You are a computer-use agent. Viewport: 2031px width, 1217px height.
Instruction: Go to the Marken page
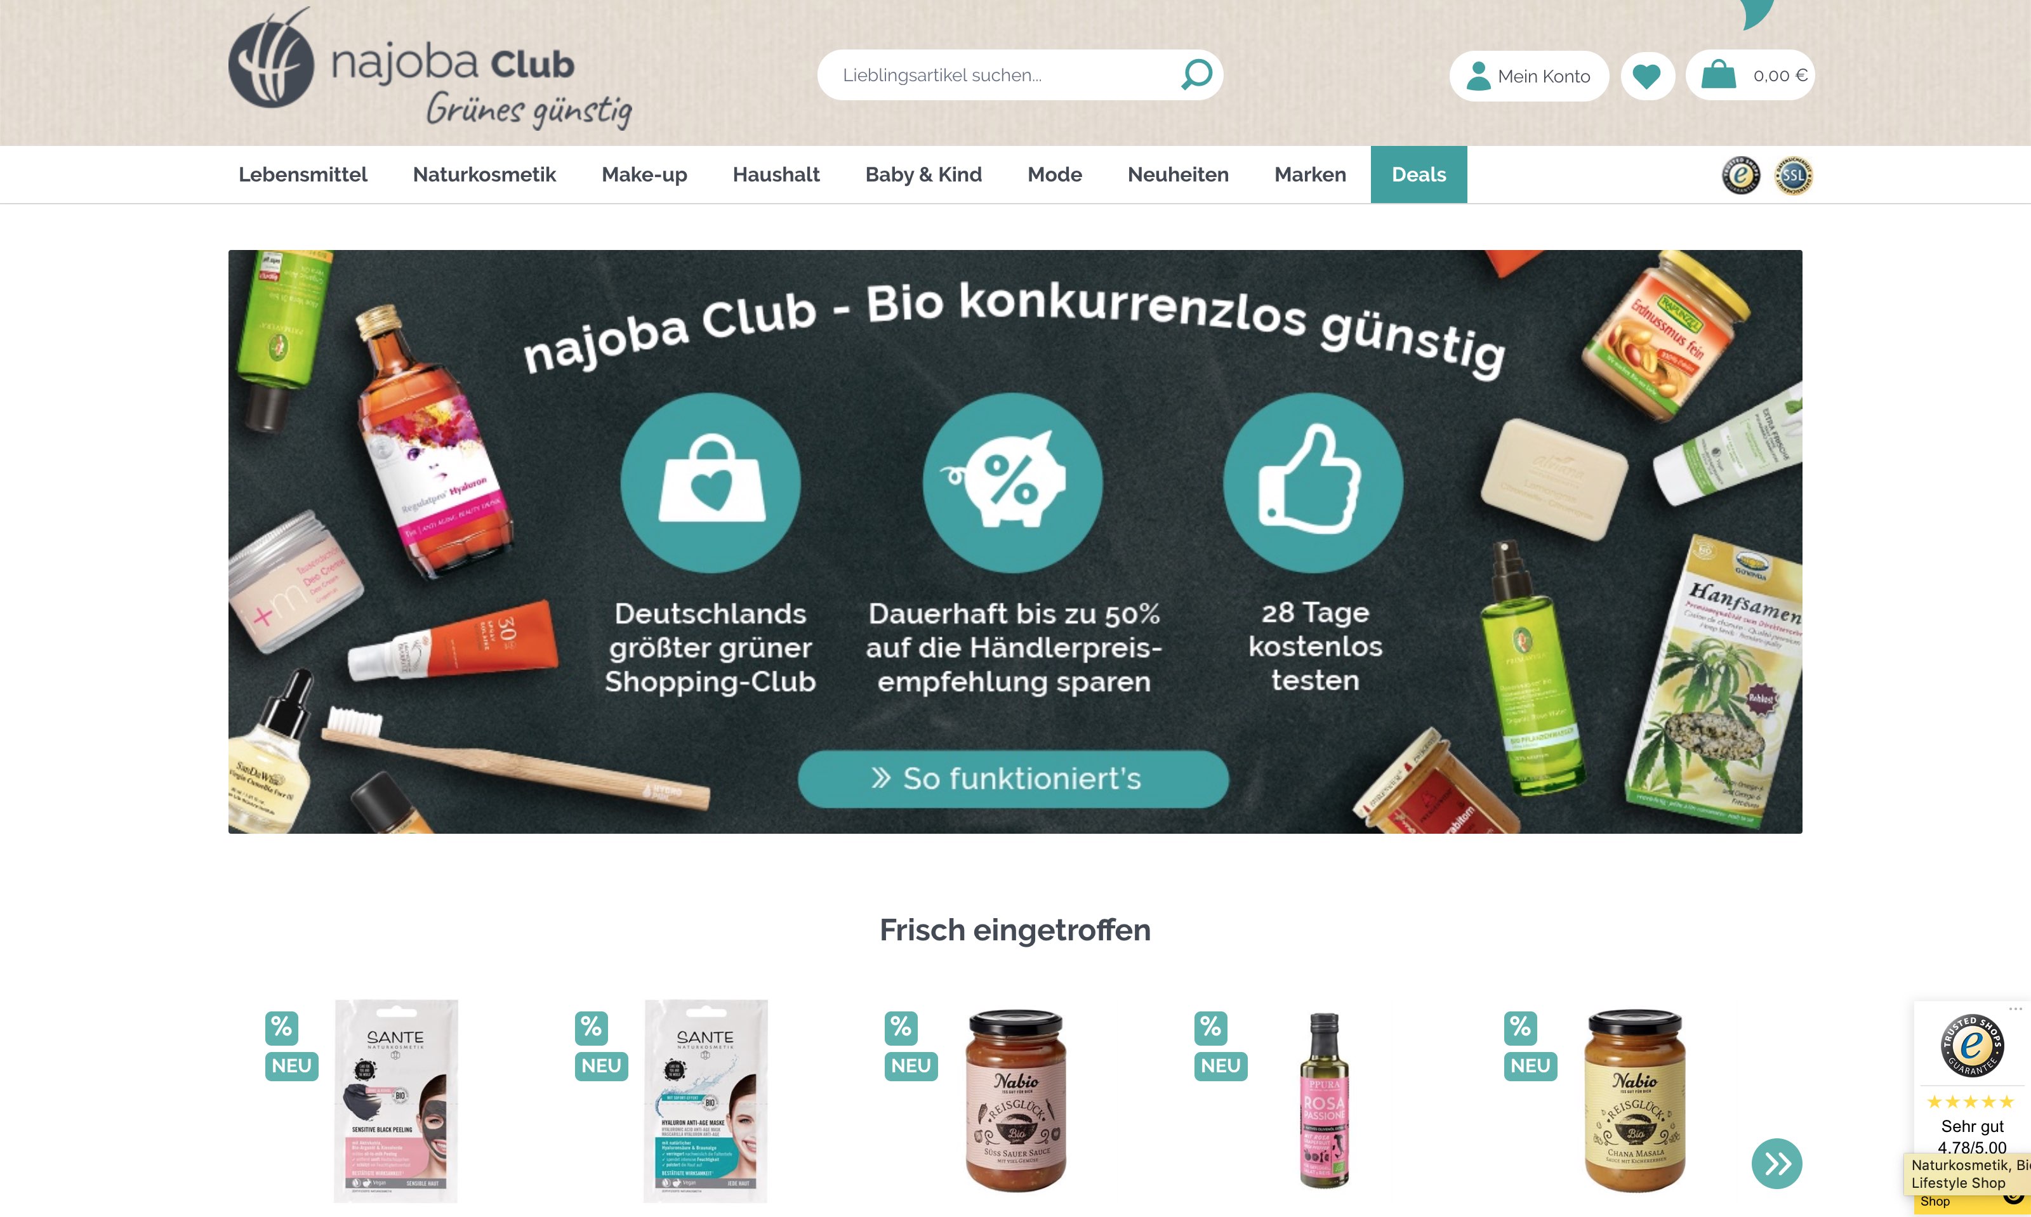1310,174
